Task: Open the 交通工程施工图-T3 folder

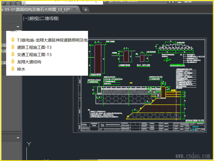Action: (34, 55)
